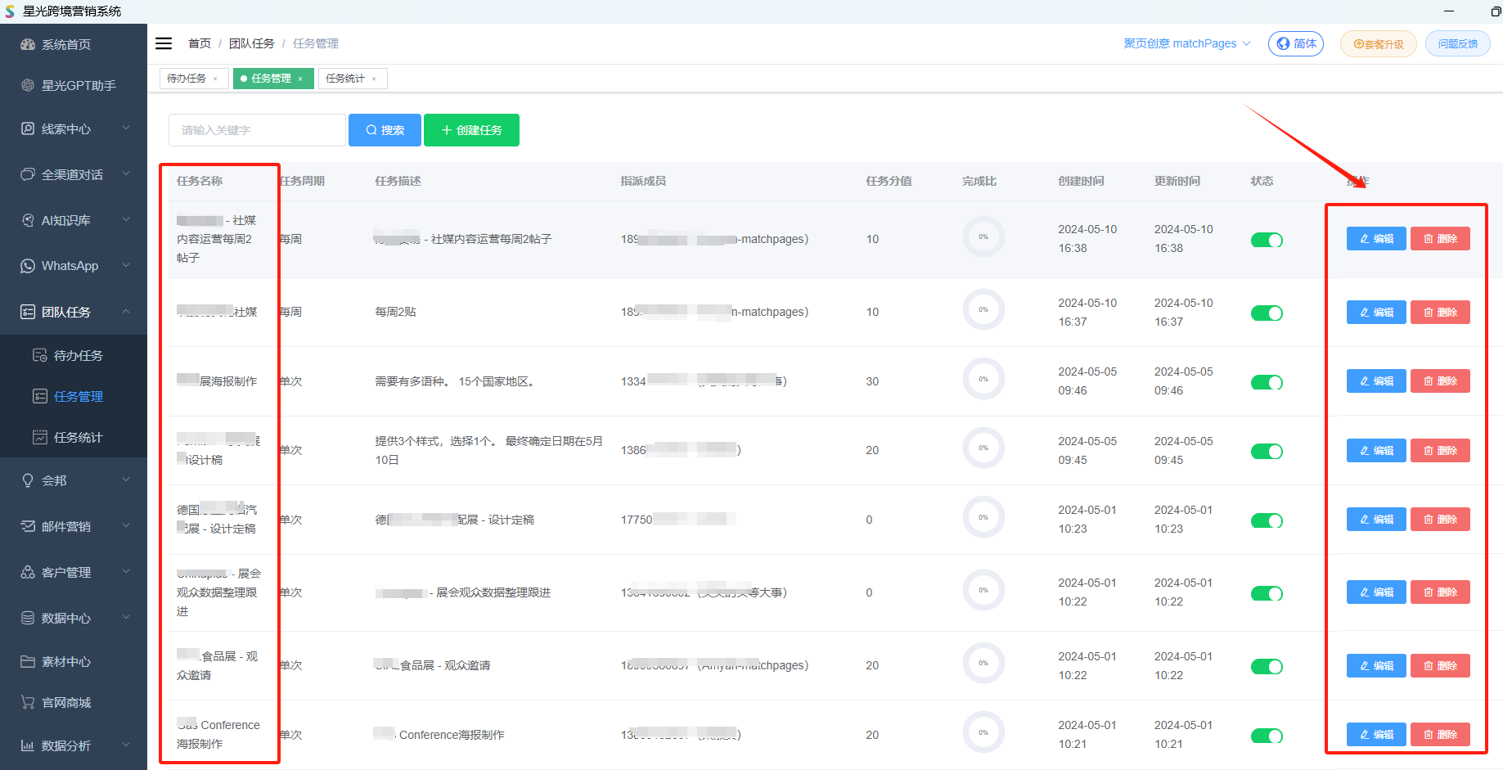Screen dimensions: 1503x770
Task: Click the 团队任务 sidebar icon
Action: (x=28, y=312)
